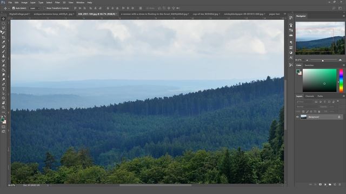
Task: Select the Zoom tool in toolbar
Action: (3, 107)
